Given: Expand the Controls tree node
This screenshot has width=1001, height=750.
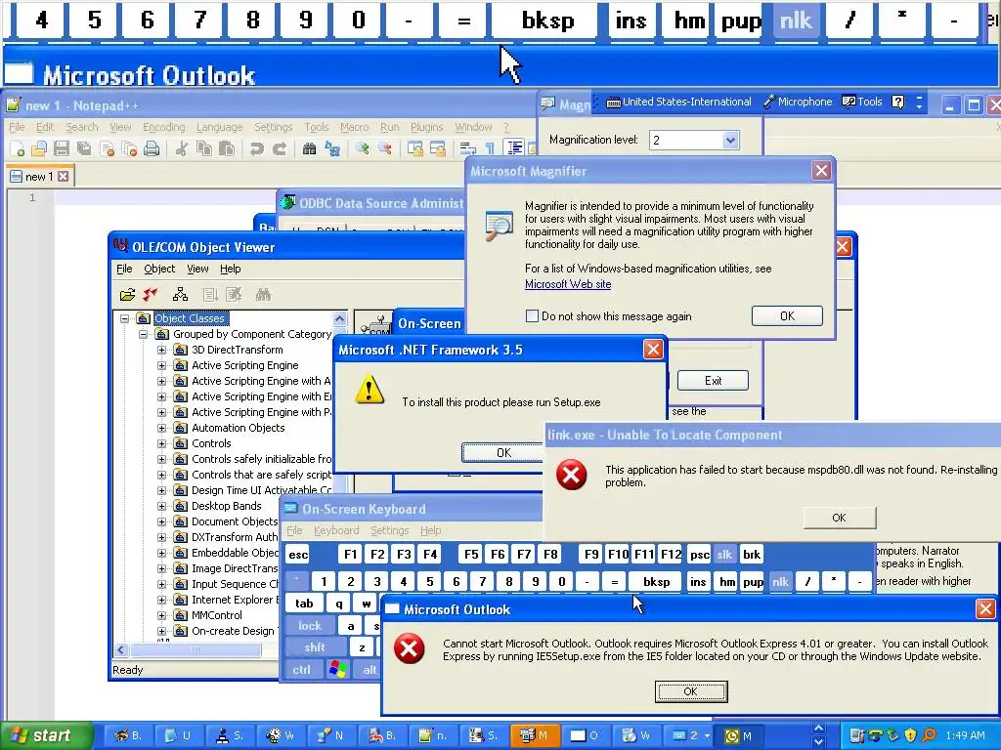Looking at the screenshot, I should click(161, 443).
